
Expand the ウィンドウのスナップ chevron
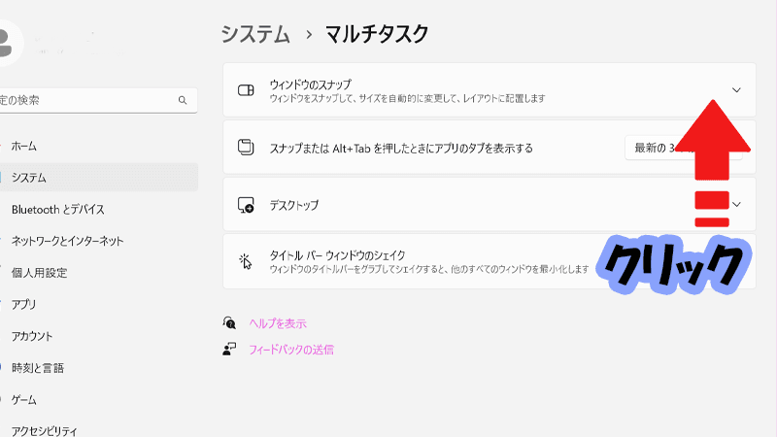736,90
